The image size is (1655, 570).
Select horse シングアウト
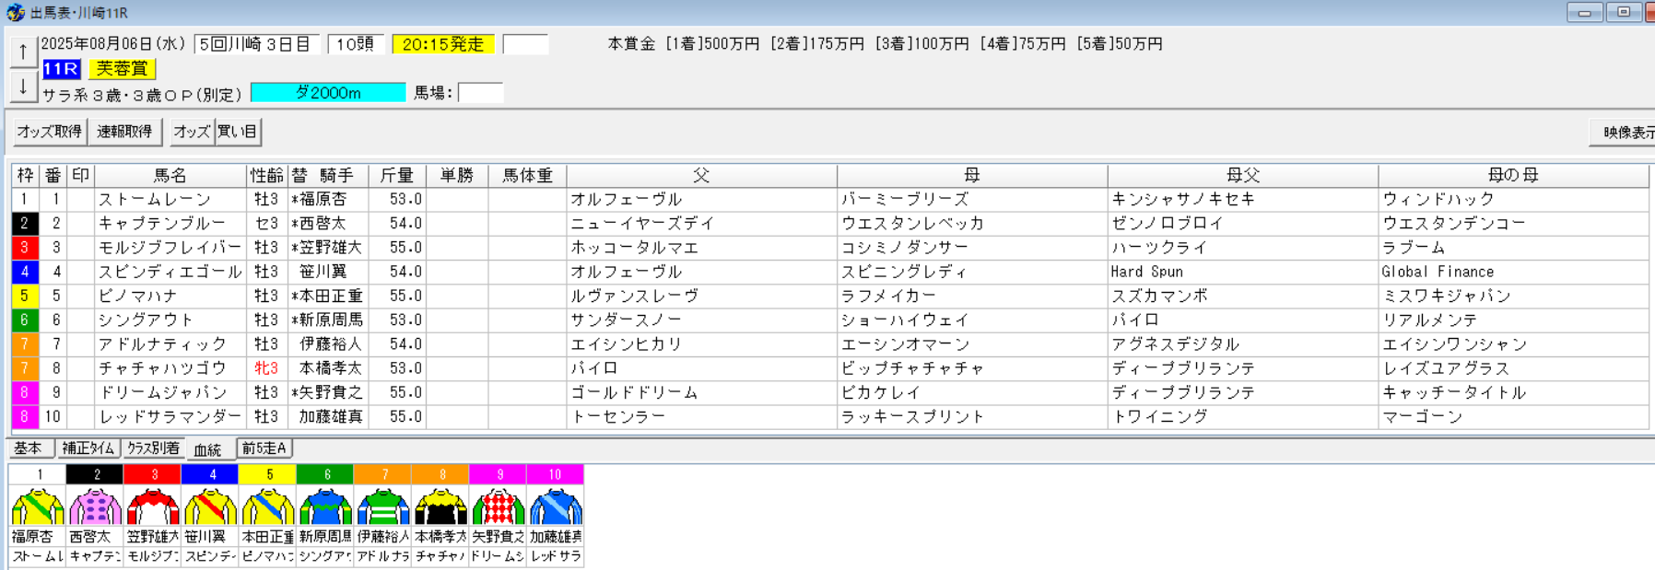[170, 320]
